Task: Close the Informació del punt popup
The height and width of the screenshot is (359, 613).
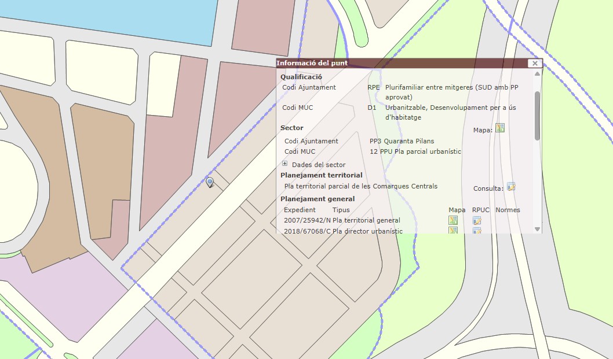Action: coord(535,64)
